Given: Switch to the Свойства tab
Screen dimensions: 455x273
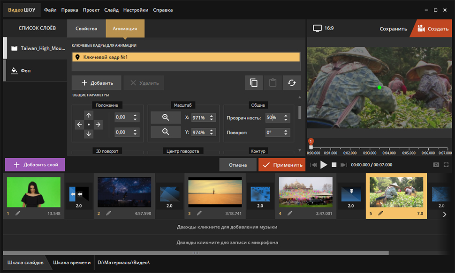Looking at the screenshot, I should 86,29.
